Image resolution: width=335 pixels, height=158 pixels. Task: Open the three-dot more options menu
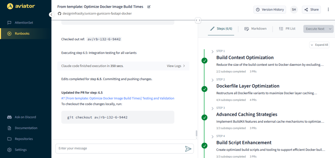point(328,9)
